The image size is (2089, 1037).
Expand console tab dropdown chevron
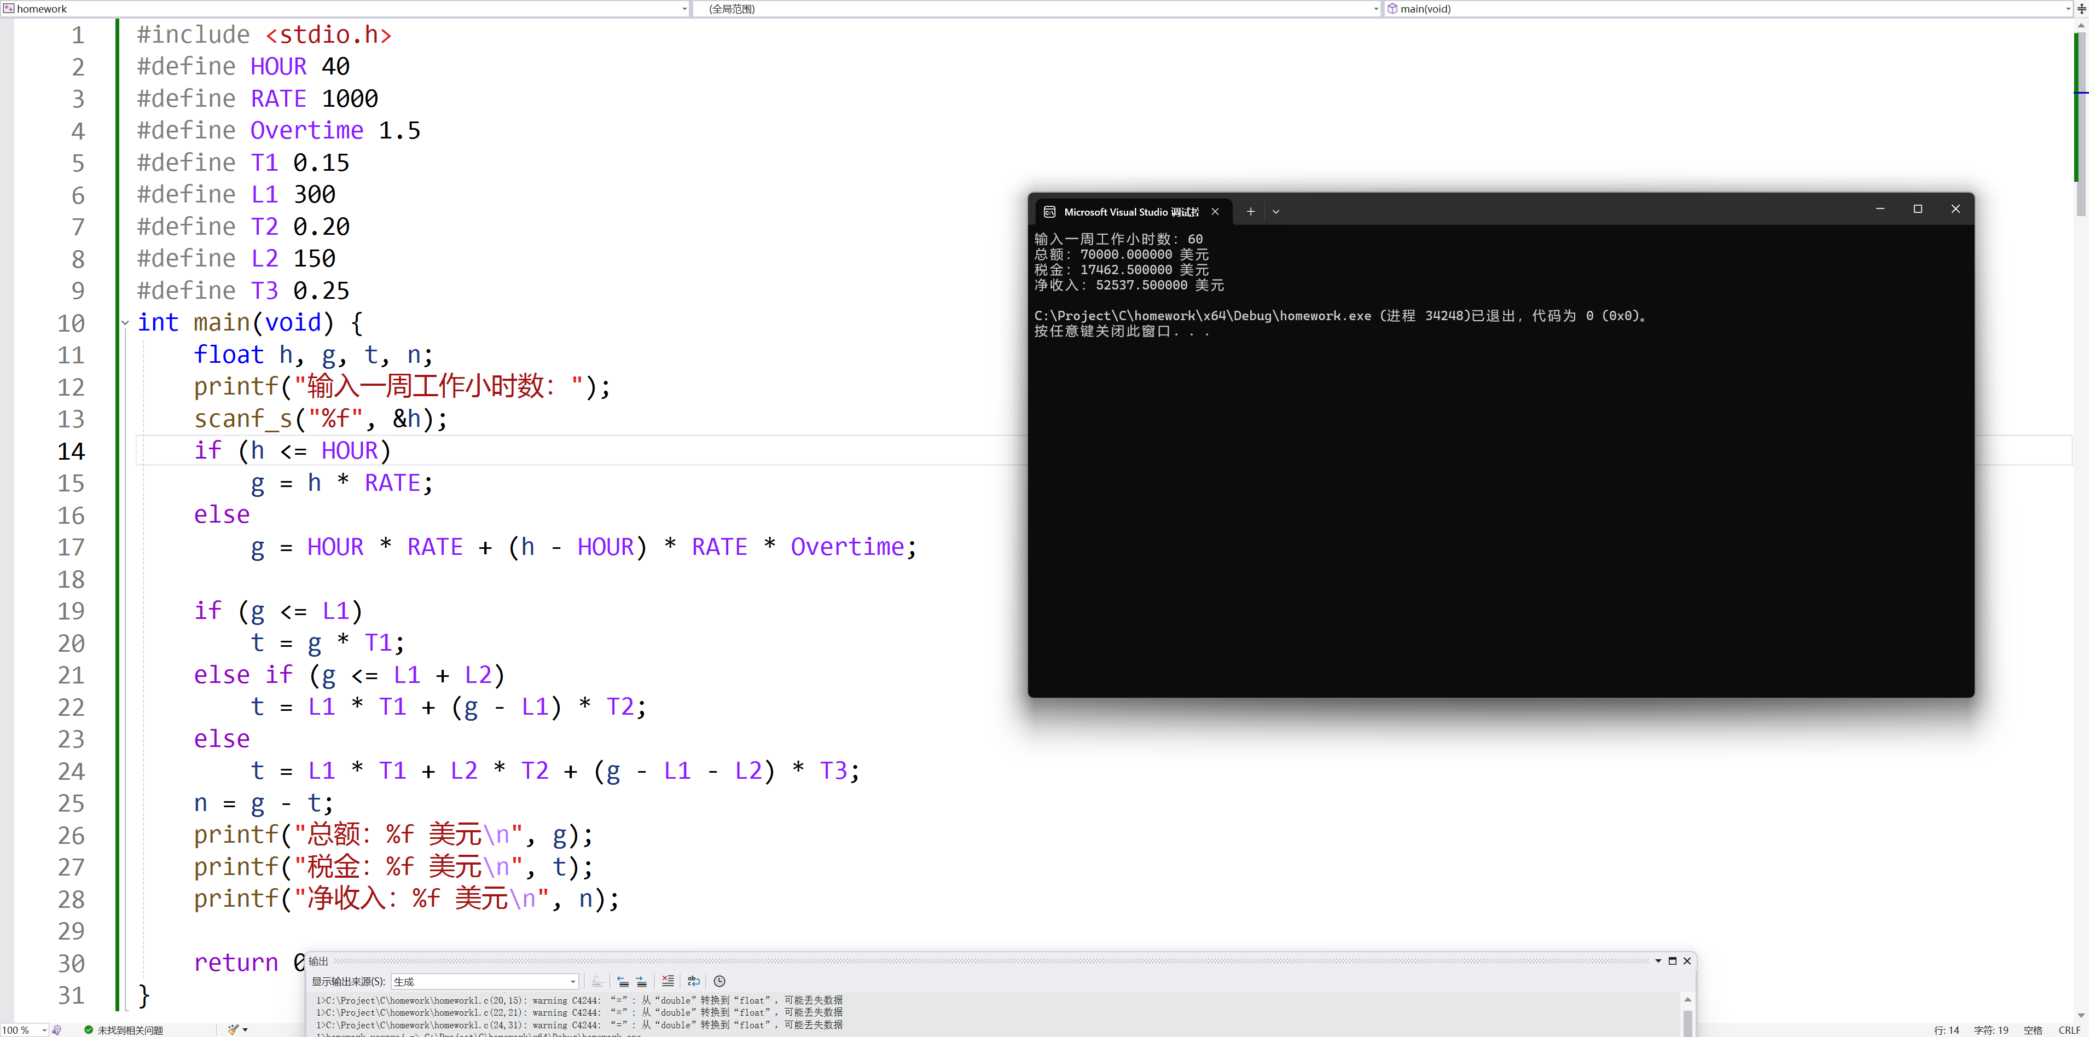[1275, 212]
